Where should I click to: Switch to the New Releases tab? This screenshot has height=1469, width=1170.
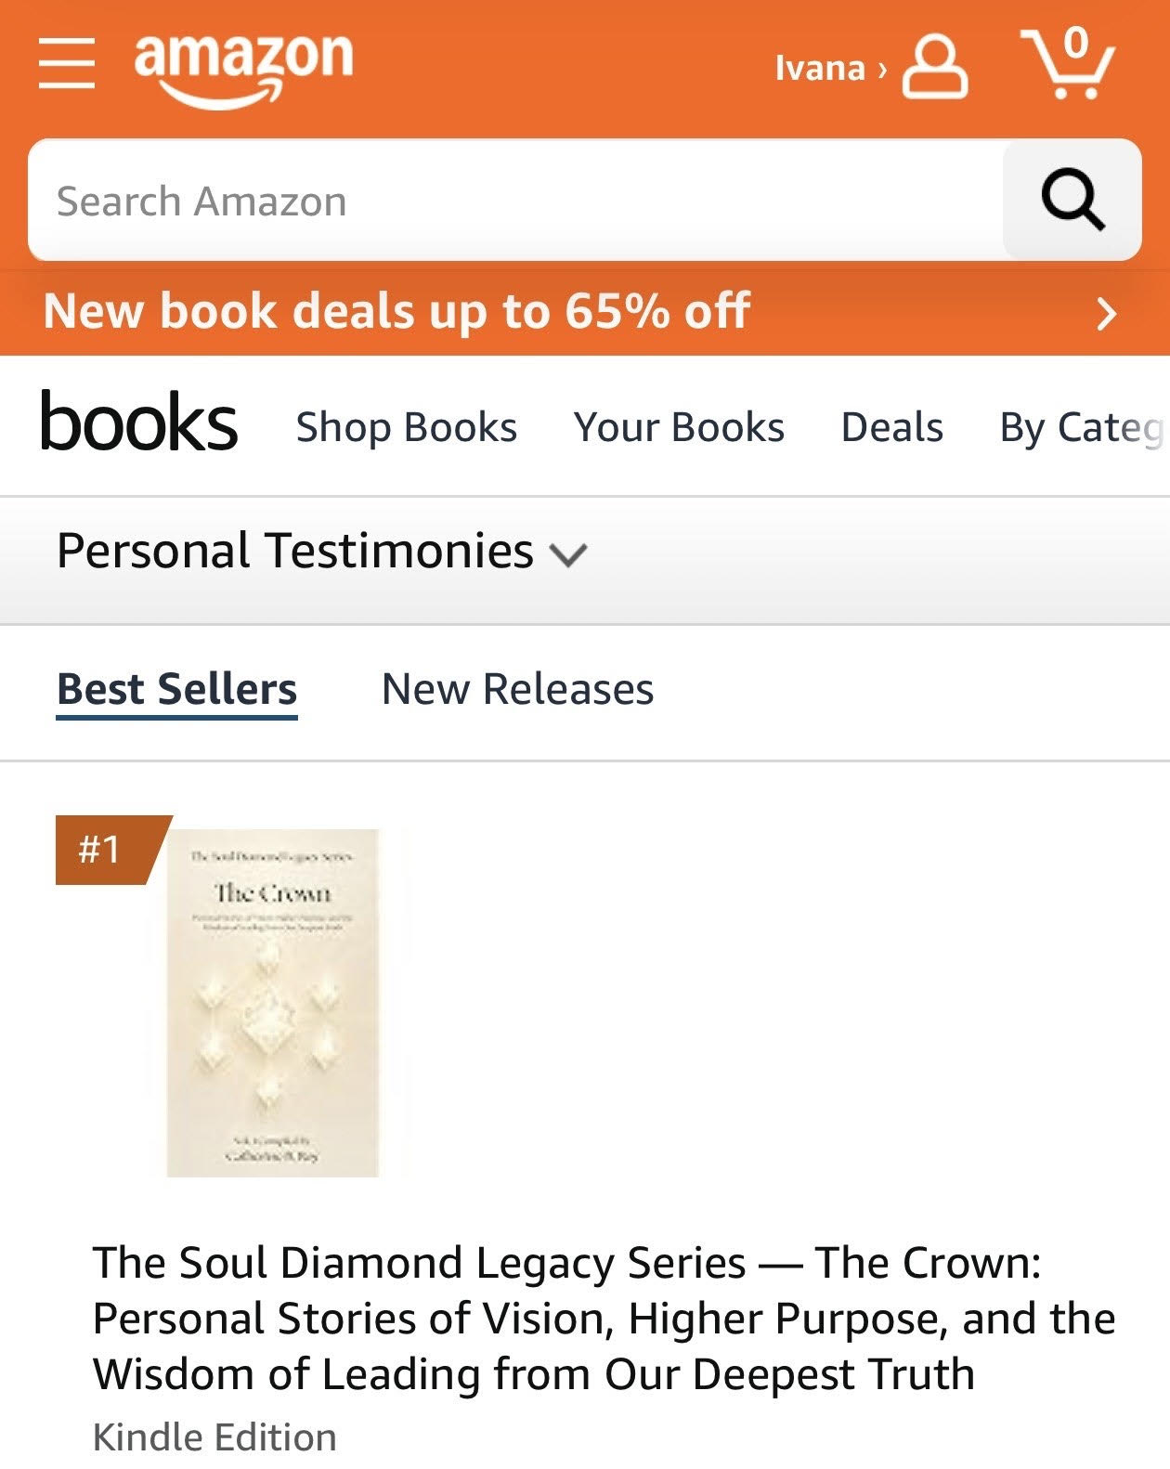[517, 690]
